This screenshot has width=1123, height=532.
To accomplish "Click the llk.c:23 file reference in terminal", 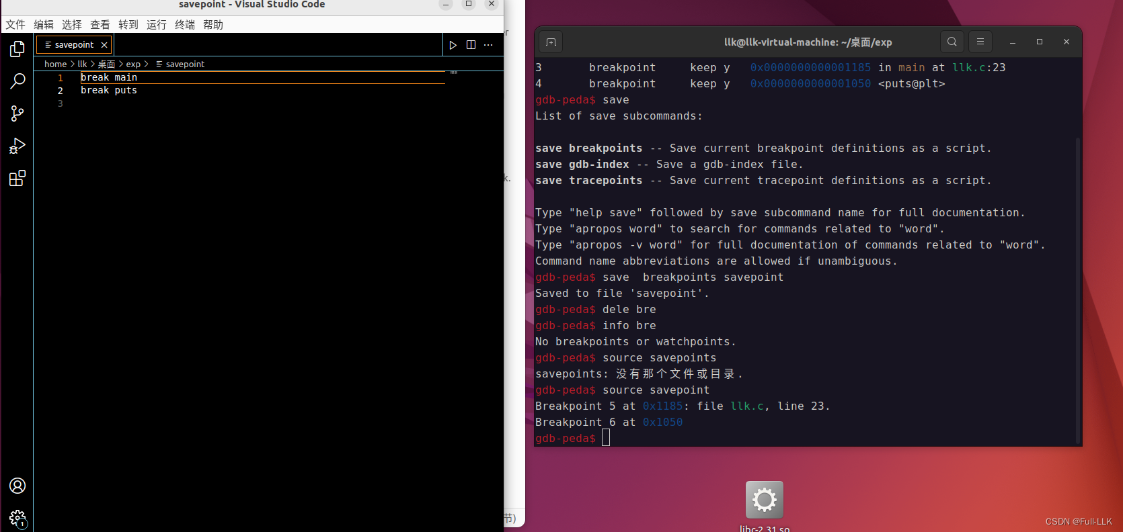I will (979, 68).
